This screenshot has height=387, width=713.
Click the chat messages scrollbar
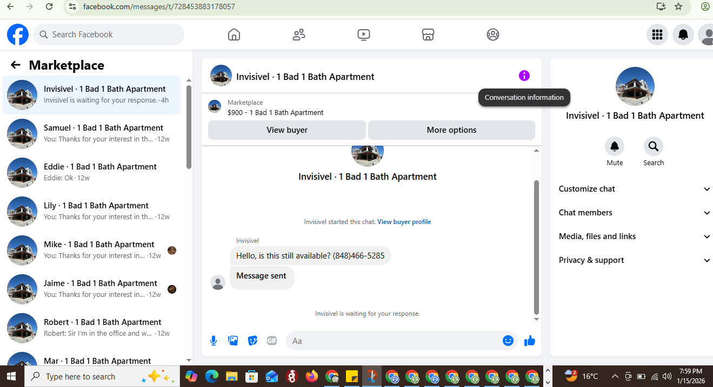(x=536, y=247)
